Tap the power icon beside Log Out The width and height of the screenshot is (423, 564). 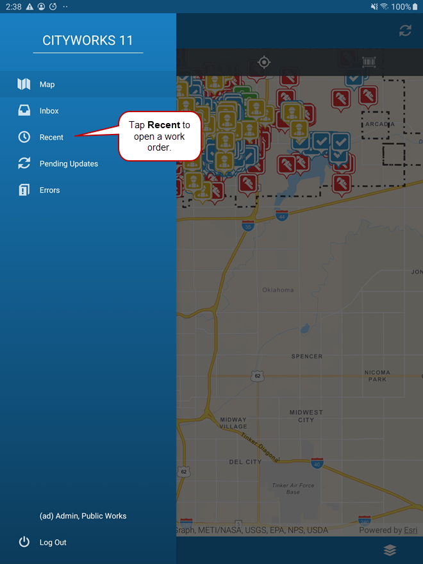click(x=24, y=542)
